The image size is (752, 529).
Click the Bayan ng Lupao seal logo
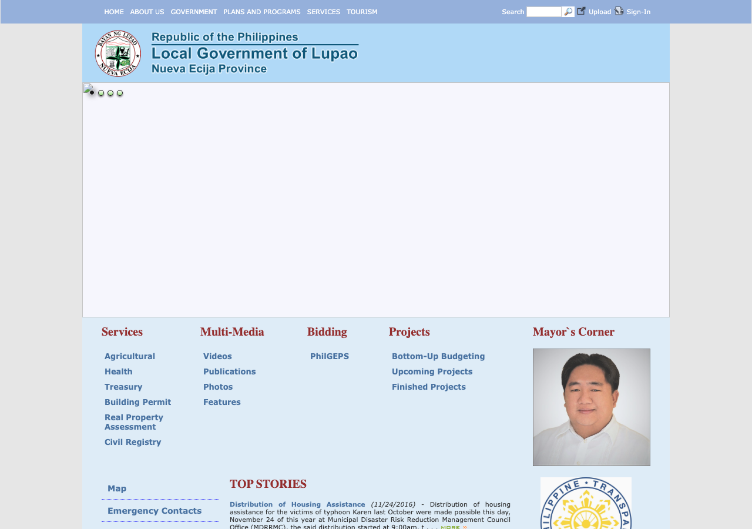[118, 53]
